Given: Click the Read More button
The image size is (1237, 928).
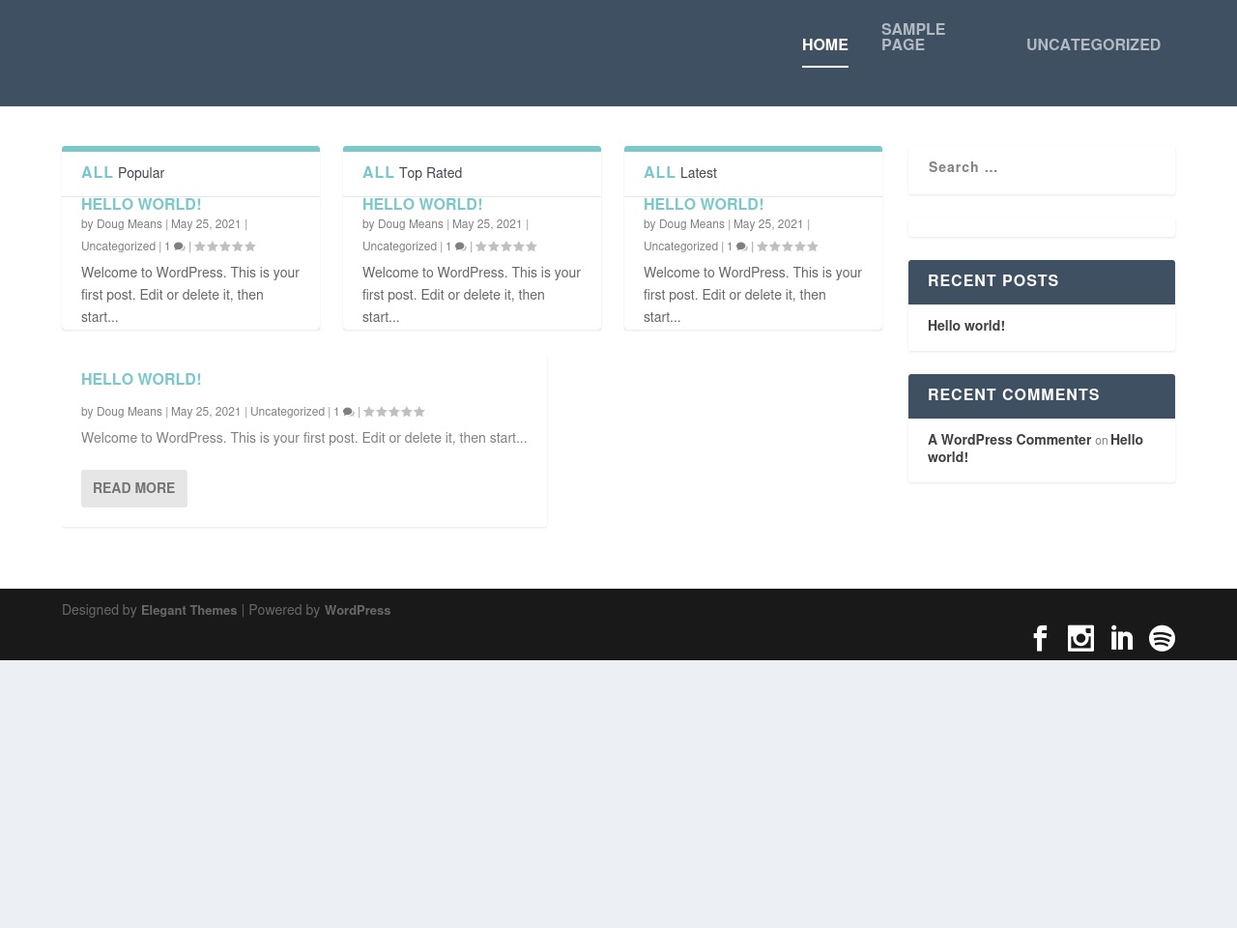Looking at the screenshot, I should 134,488.
